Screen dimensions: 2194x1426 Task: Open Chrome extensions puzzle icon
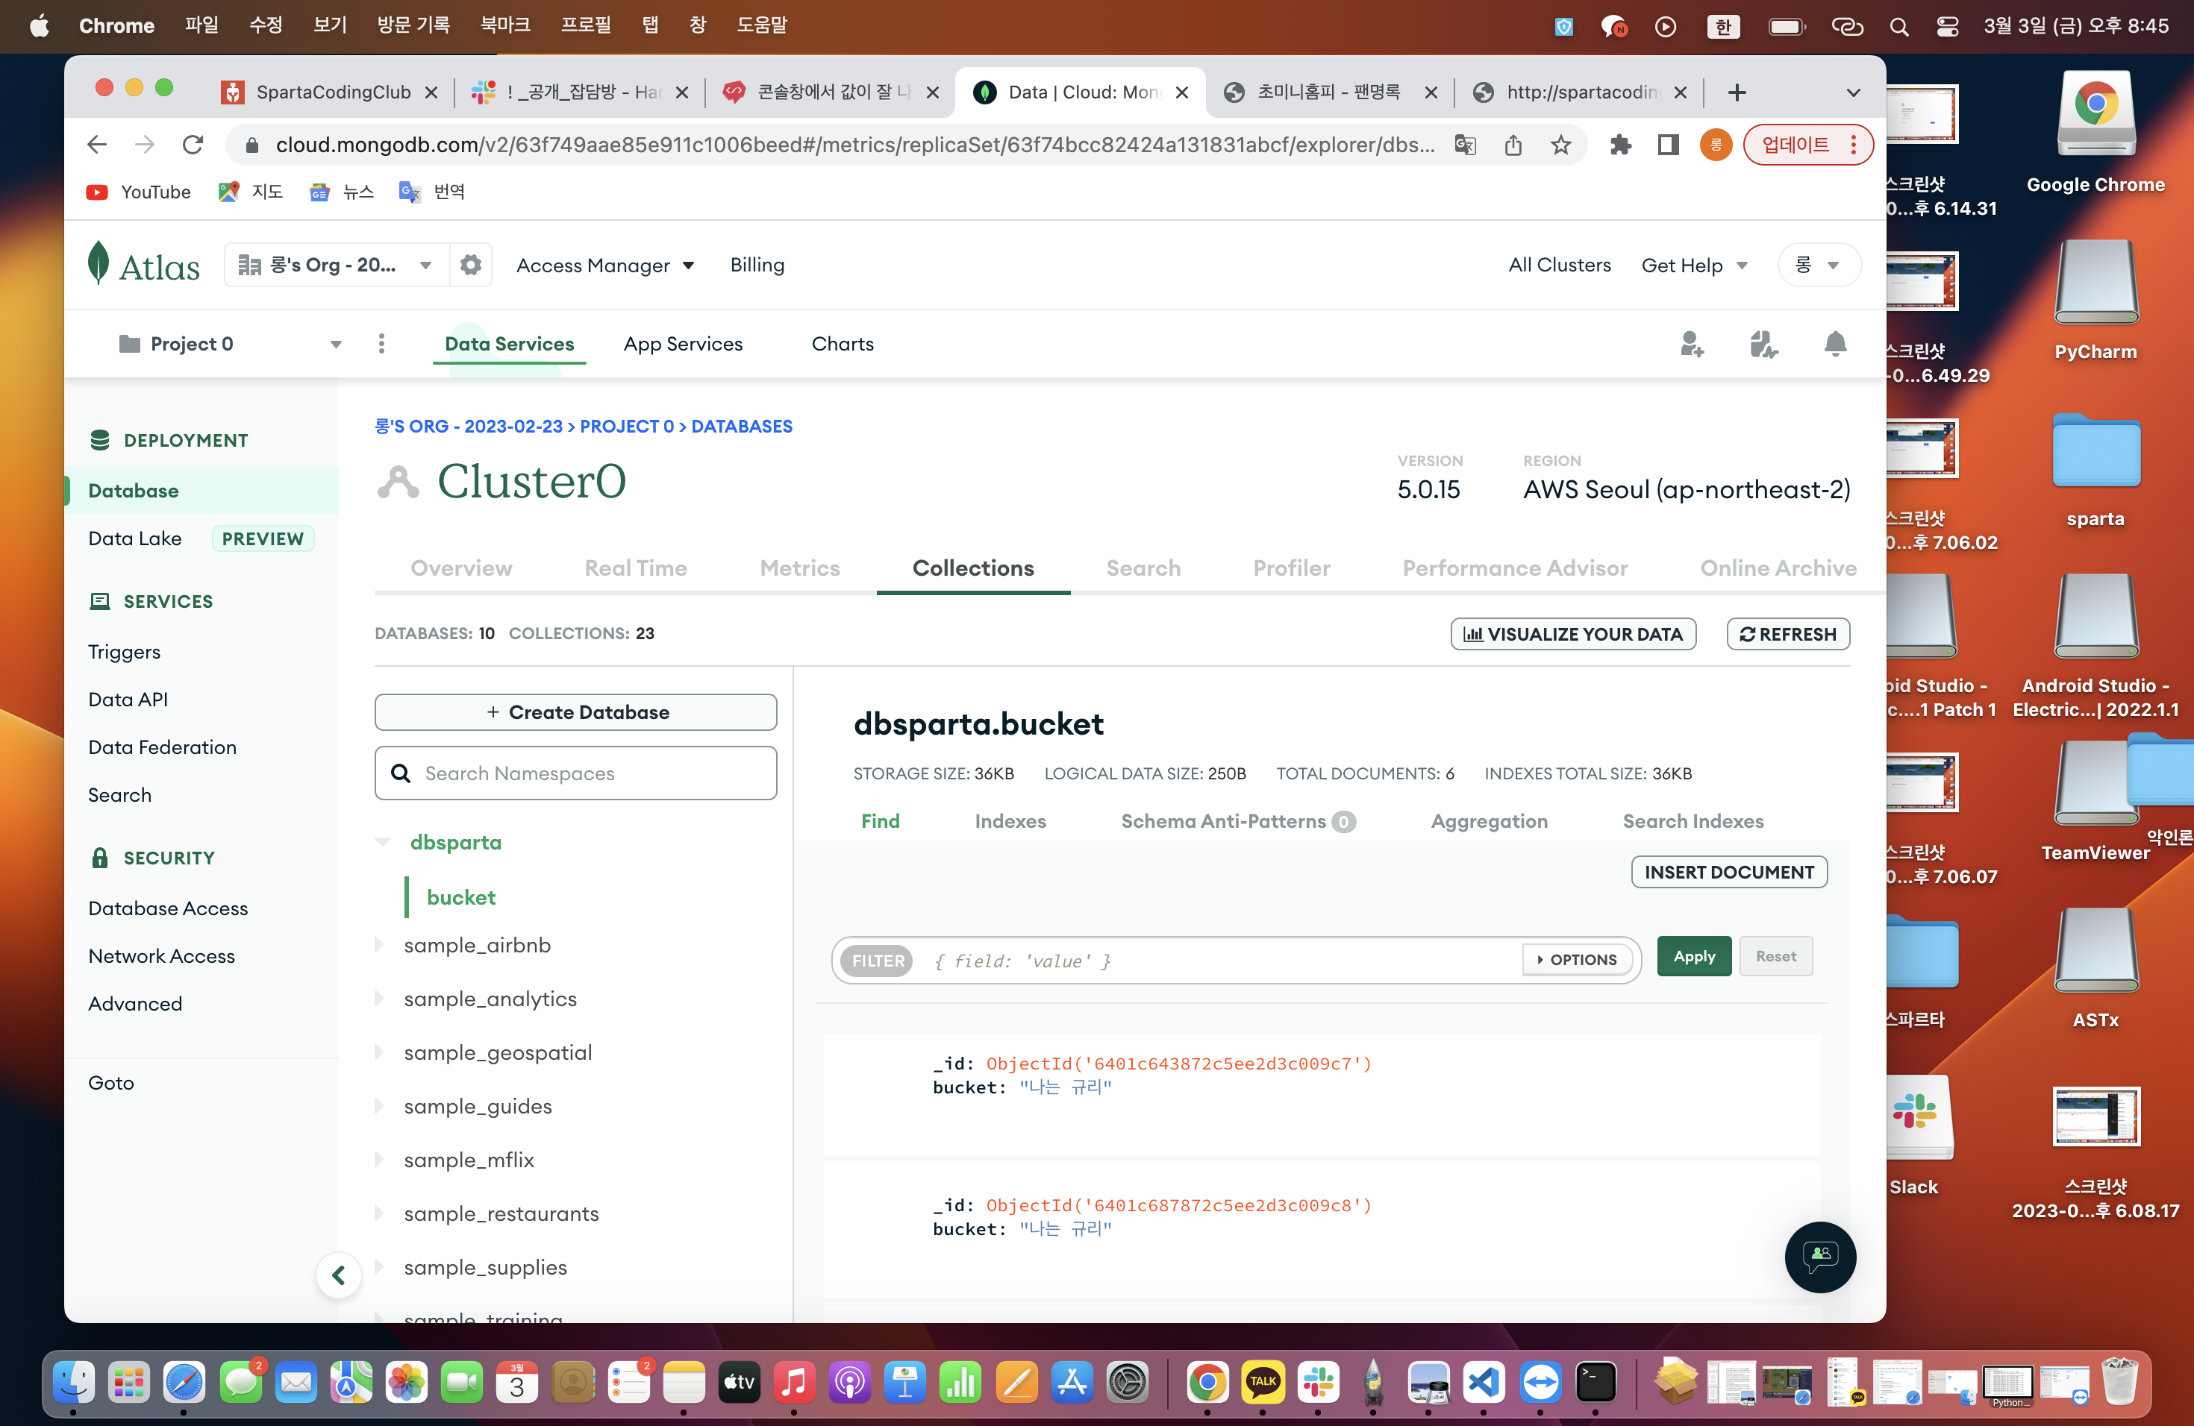click(x=1619, y=145)
